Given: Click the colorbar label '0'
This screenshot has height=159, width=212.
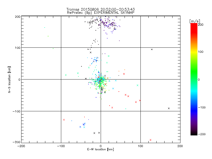Looking at the screenshot, I should point(199,79).
